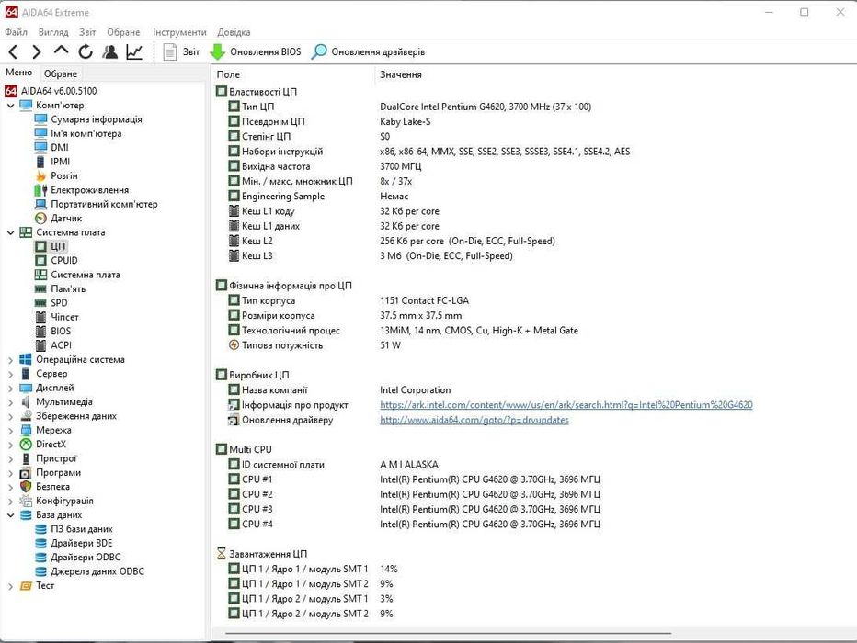Click the Програми tree icon
857x643 pixels.
pos(26,473)
